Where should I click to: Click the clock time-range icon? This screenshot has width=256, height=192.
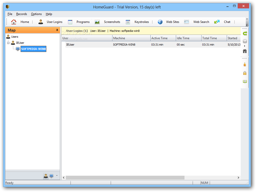245,41
